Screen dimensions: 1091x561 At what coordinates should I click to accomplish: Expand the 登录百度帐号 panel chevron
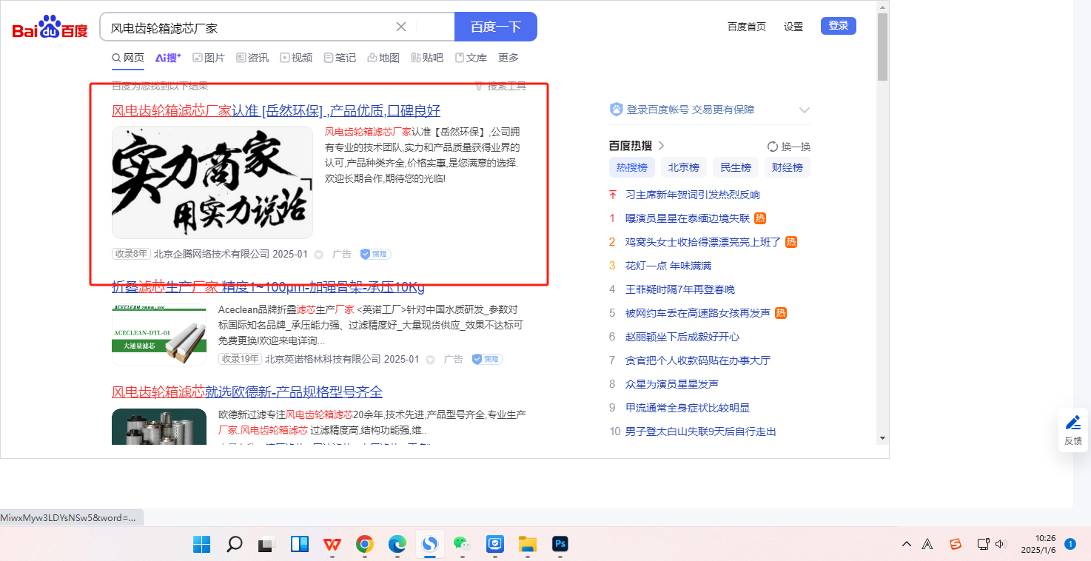(805, 110)
